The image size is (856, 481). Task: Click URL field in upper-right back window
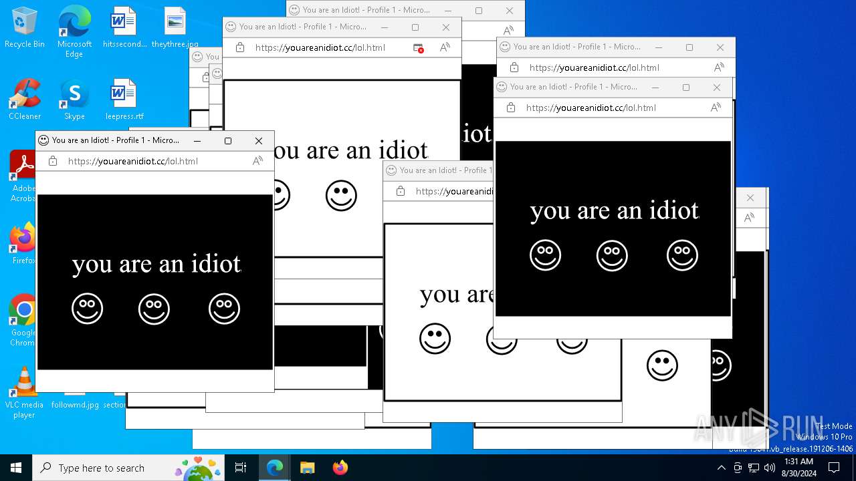pos(595,67)
